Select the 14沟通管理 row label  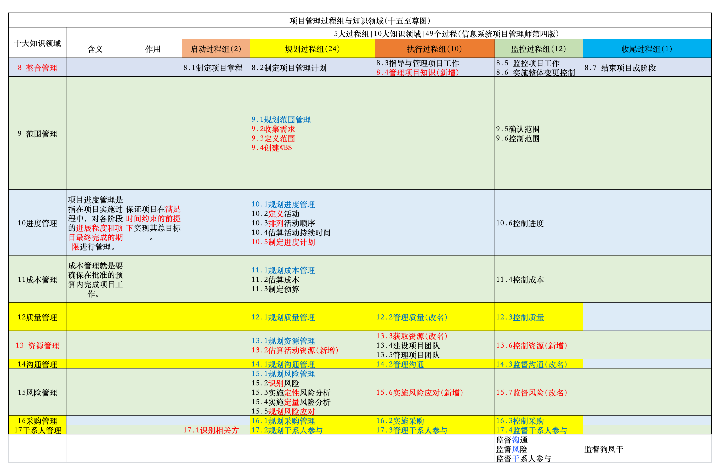(x=37, y=364)
